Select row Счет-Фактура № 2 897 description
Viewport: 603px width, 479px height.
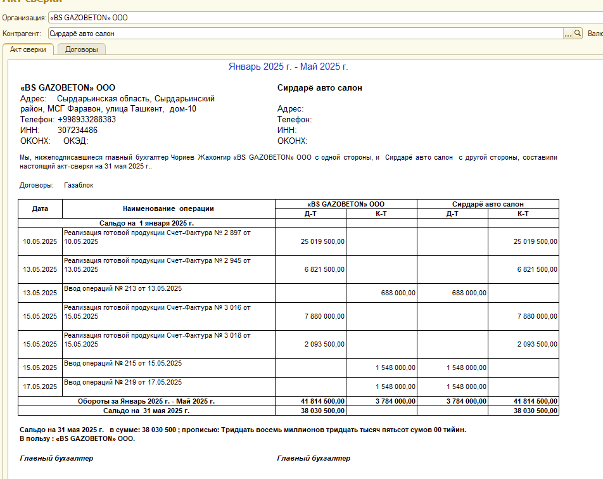[169, 241]
